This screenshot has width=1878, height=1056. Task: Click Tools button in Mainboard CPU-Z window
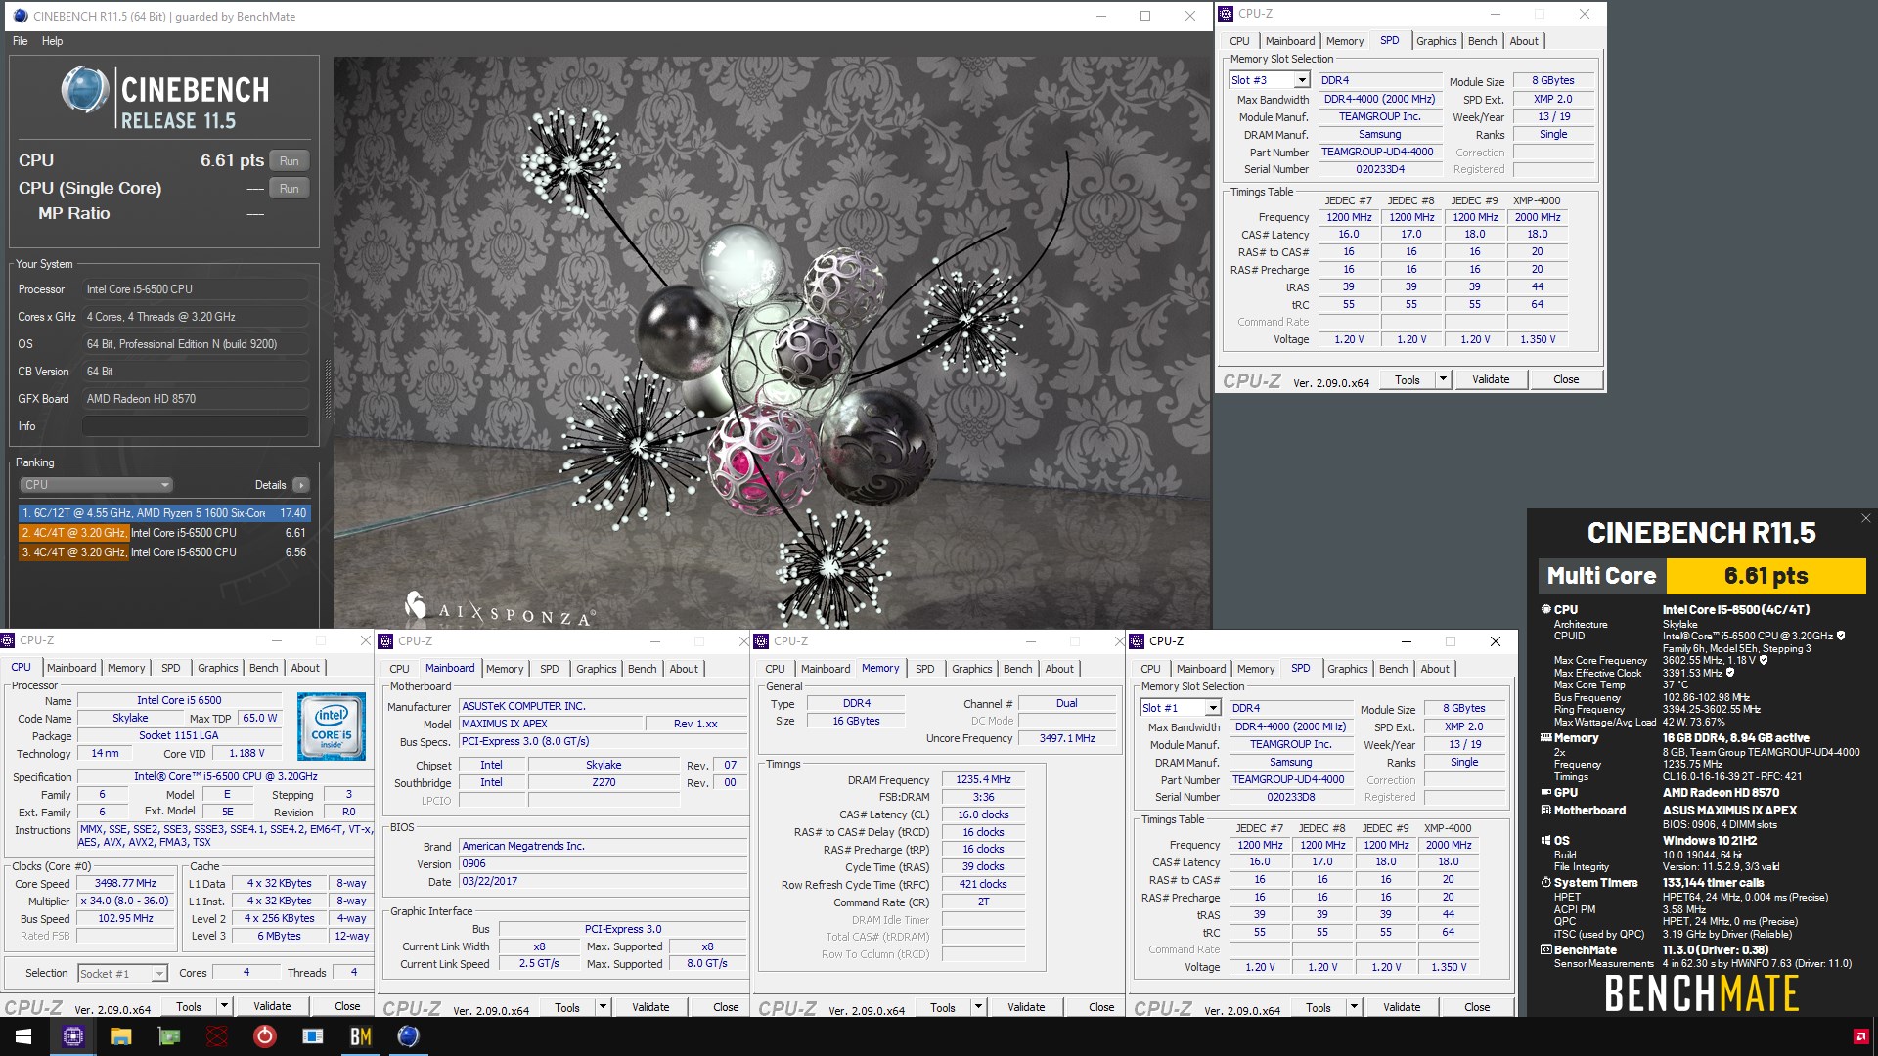click(x=566, y=1007)
